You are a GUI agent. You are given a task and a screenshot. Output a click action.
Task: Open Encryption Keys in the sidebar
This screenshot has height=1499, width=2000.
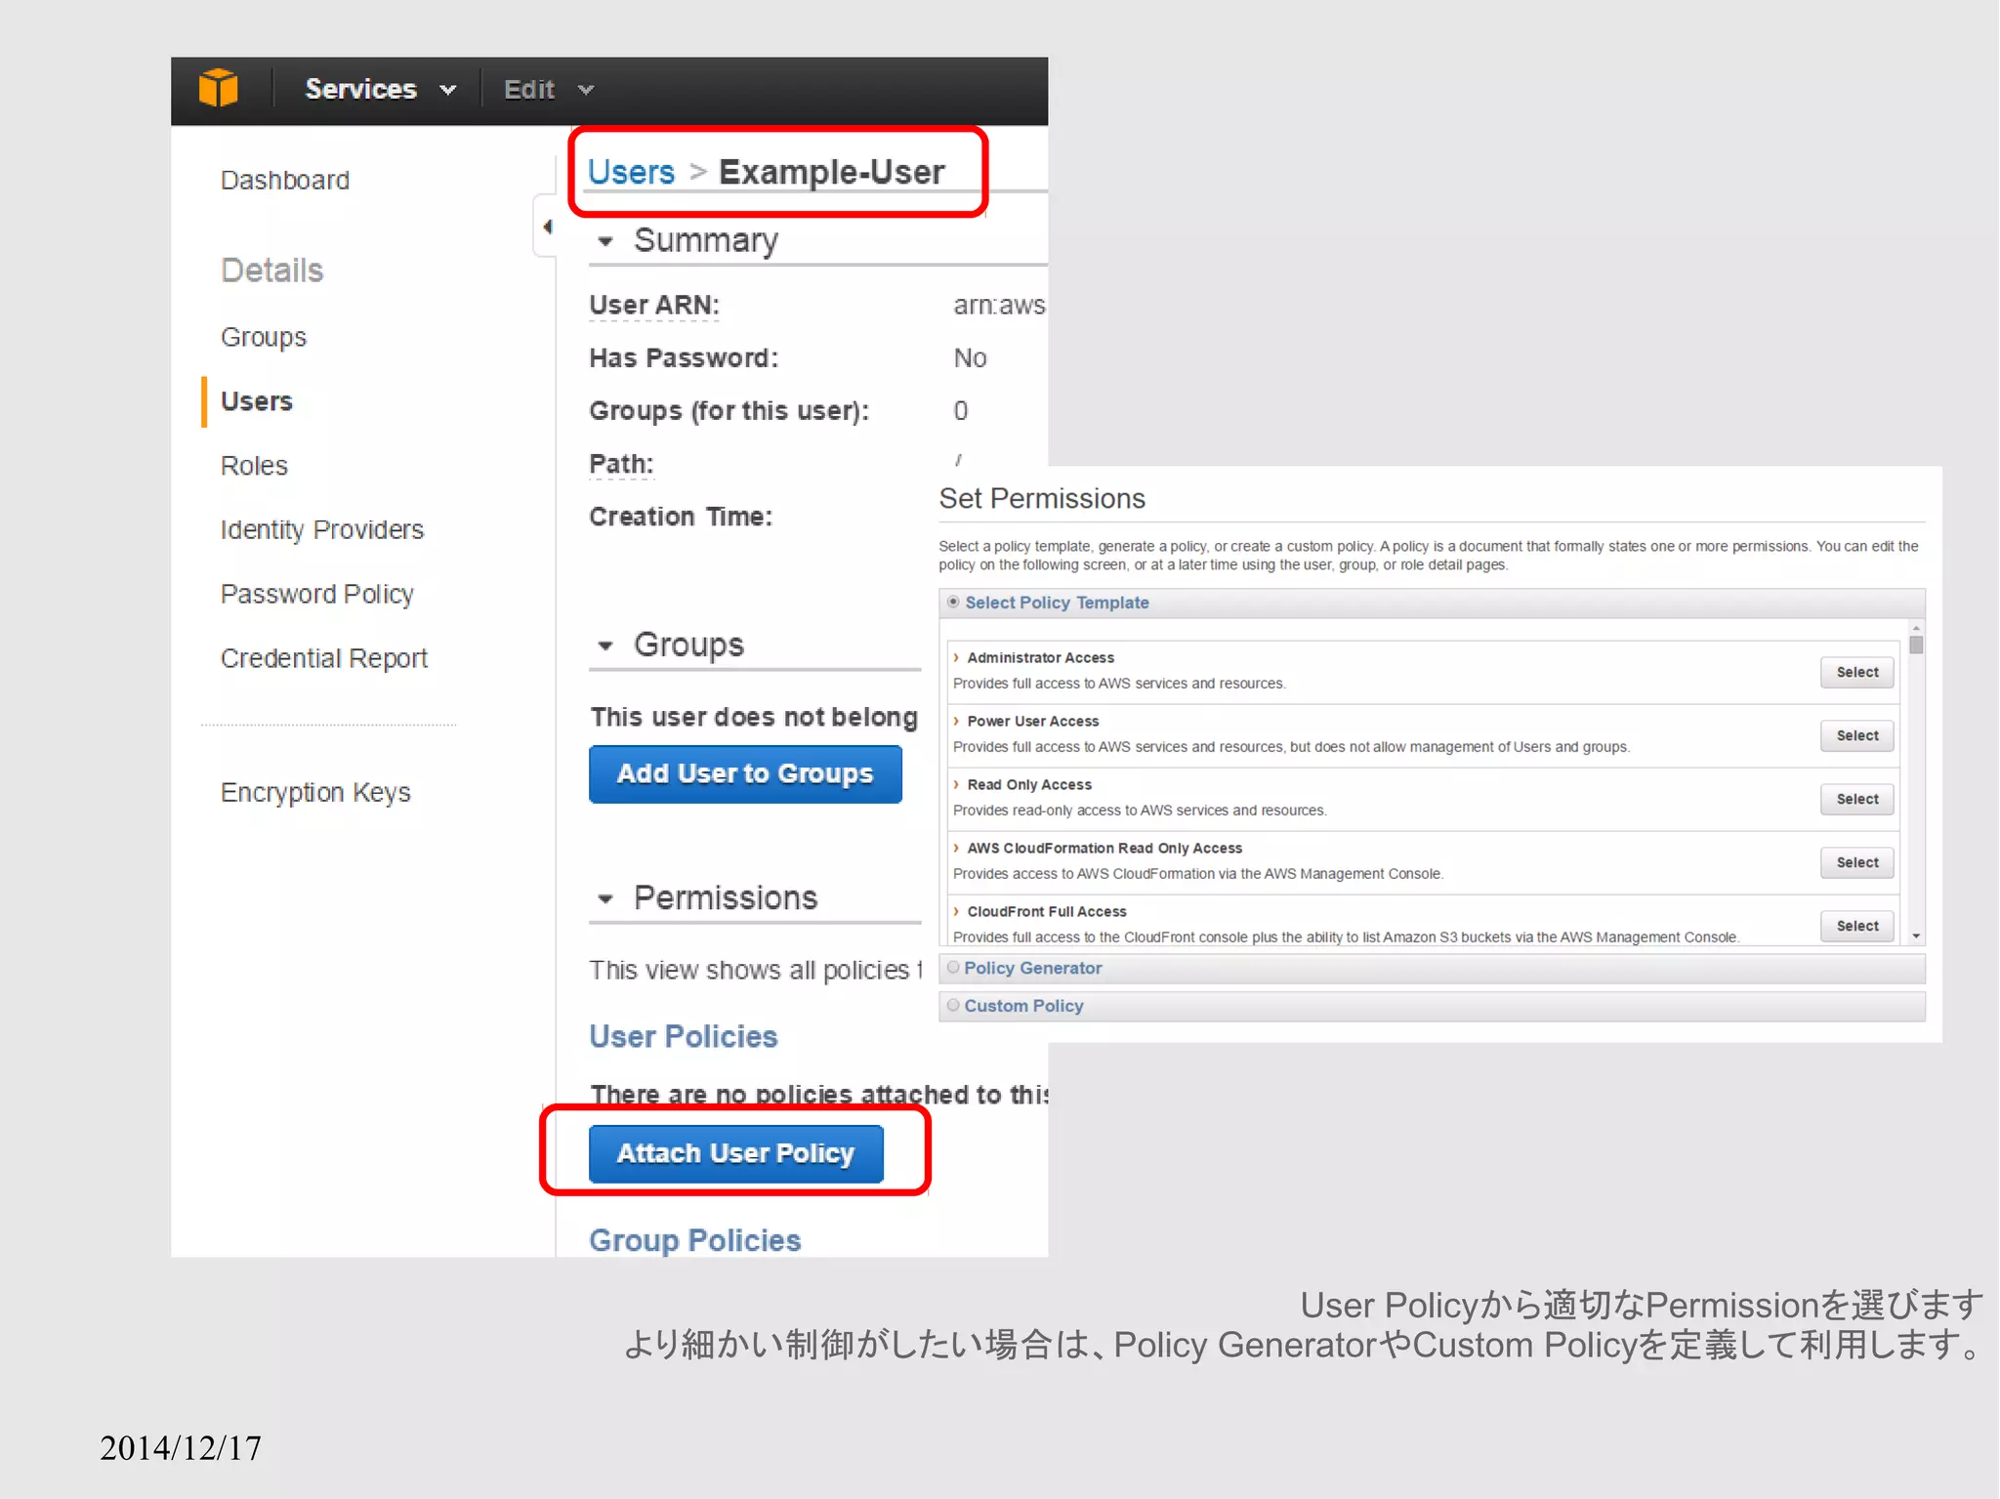314,792
